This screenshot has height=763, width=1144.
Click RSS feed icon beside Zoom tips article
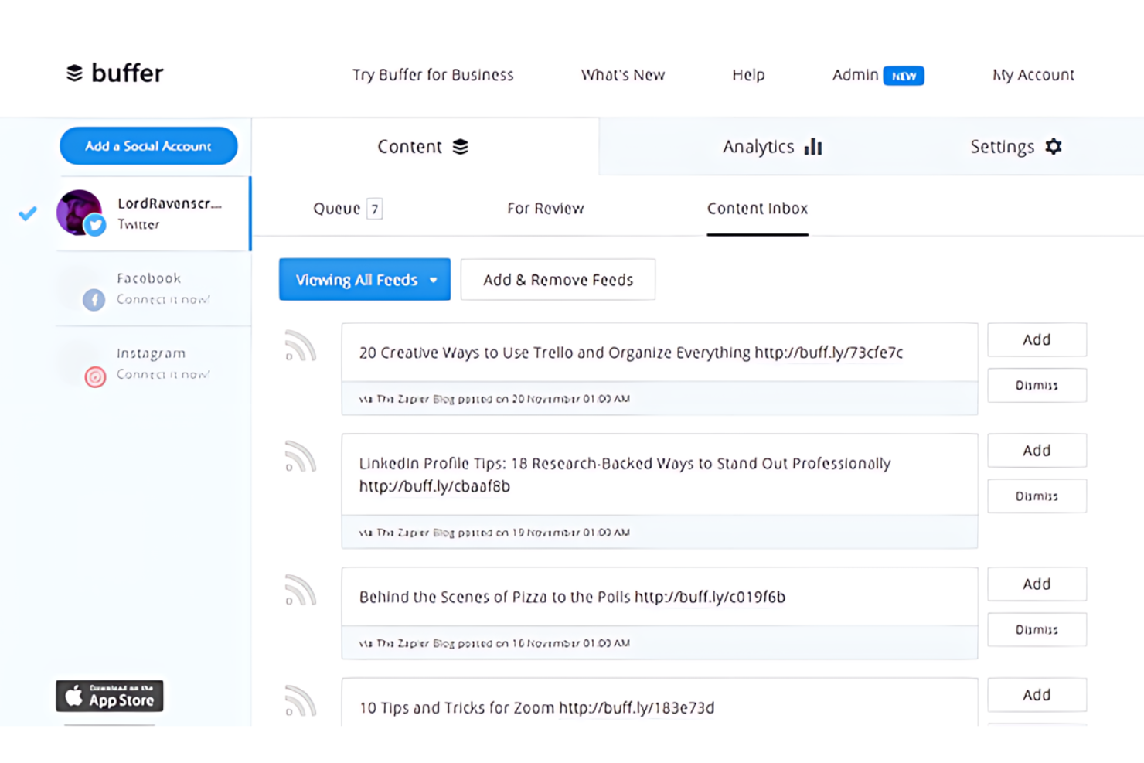coord(300,700)
